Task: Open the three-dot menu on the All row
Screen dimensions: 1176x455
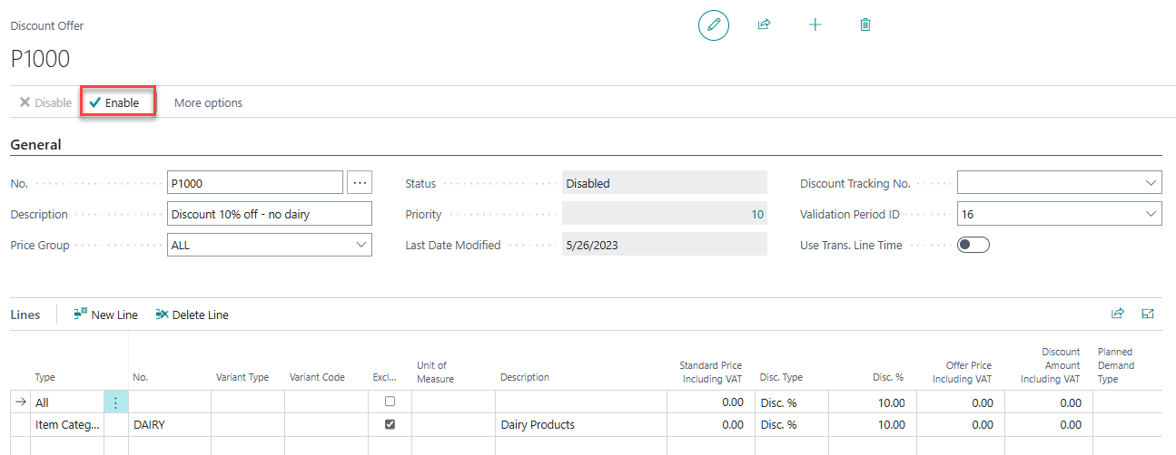Action: point(115,402)
